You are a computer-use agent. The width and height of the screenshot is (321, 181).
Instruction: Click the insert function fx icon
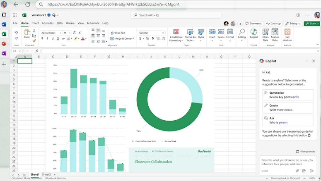point(37,51)
